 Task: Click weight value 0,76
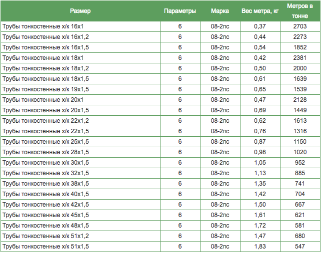tap(260, 131)
